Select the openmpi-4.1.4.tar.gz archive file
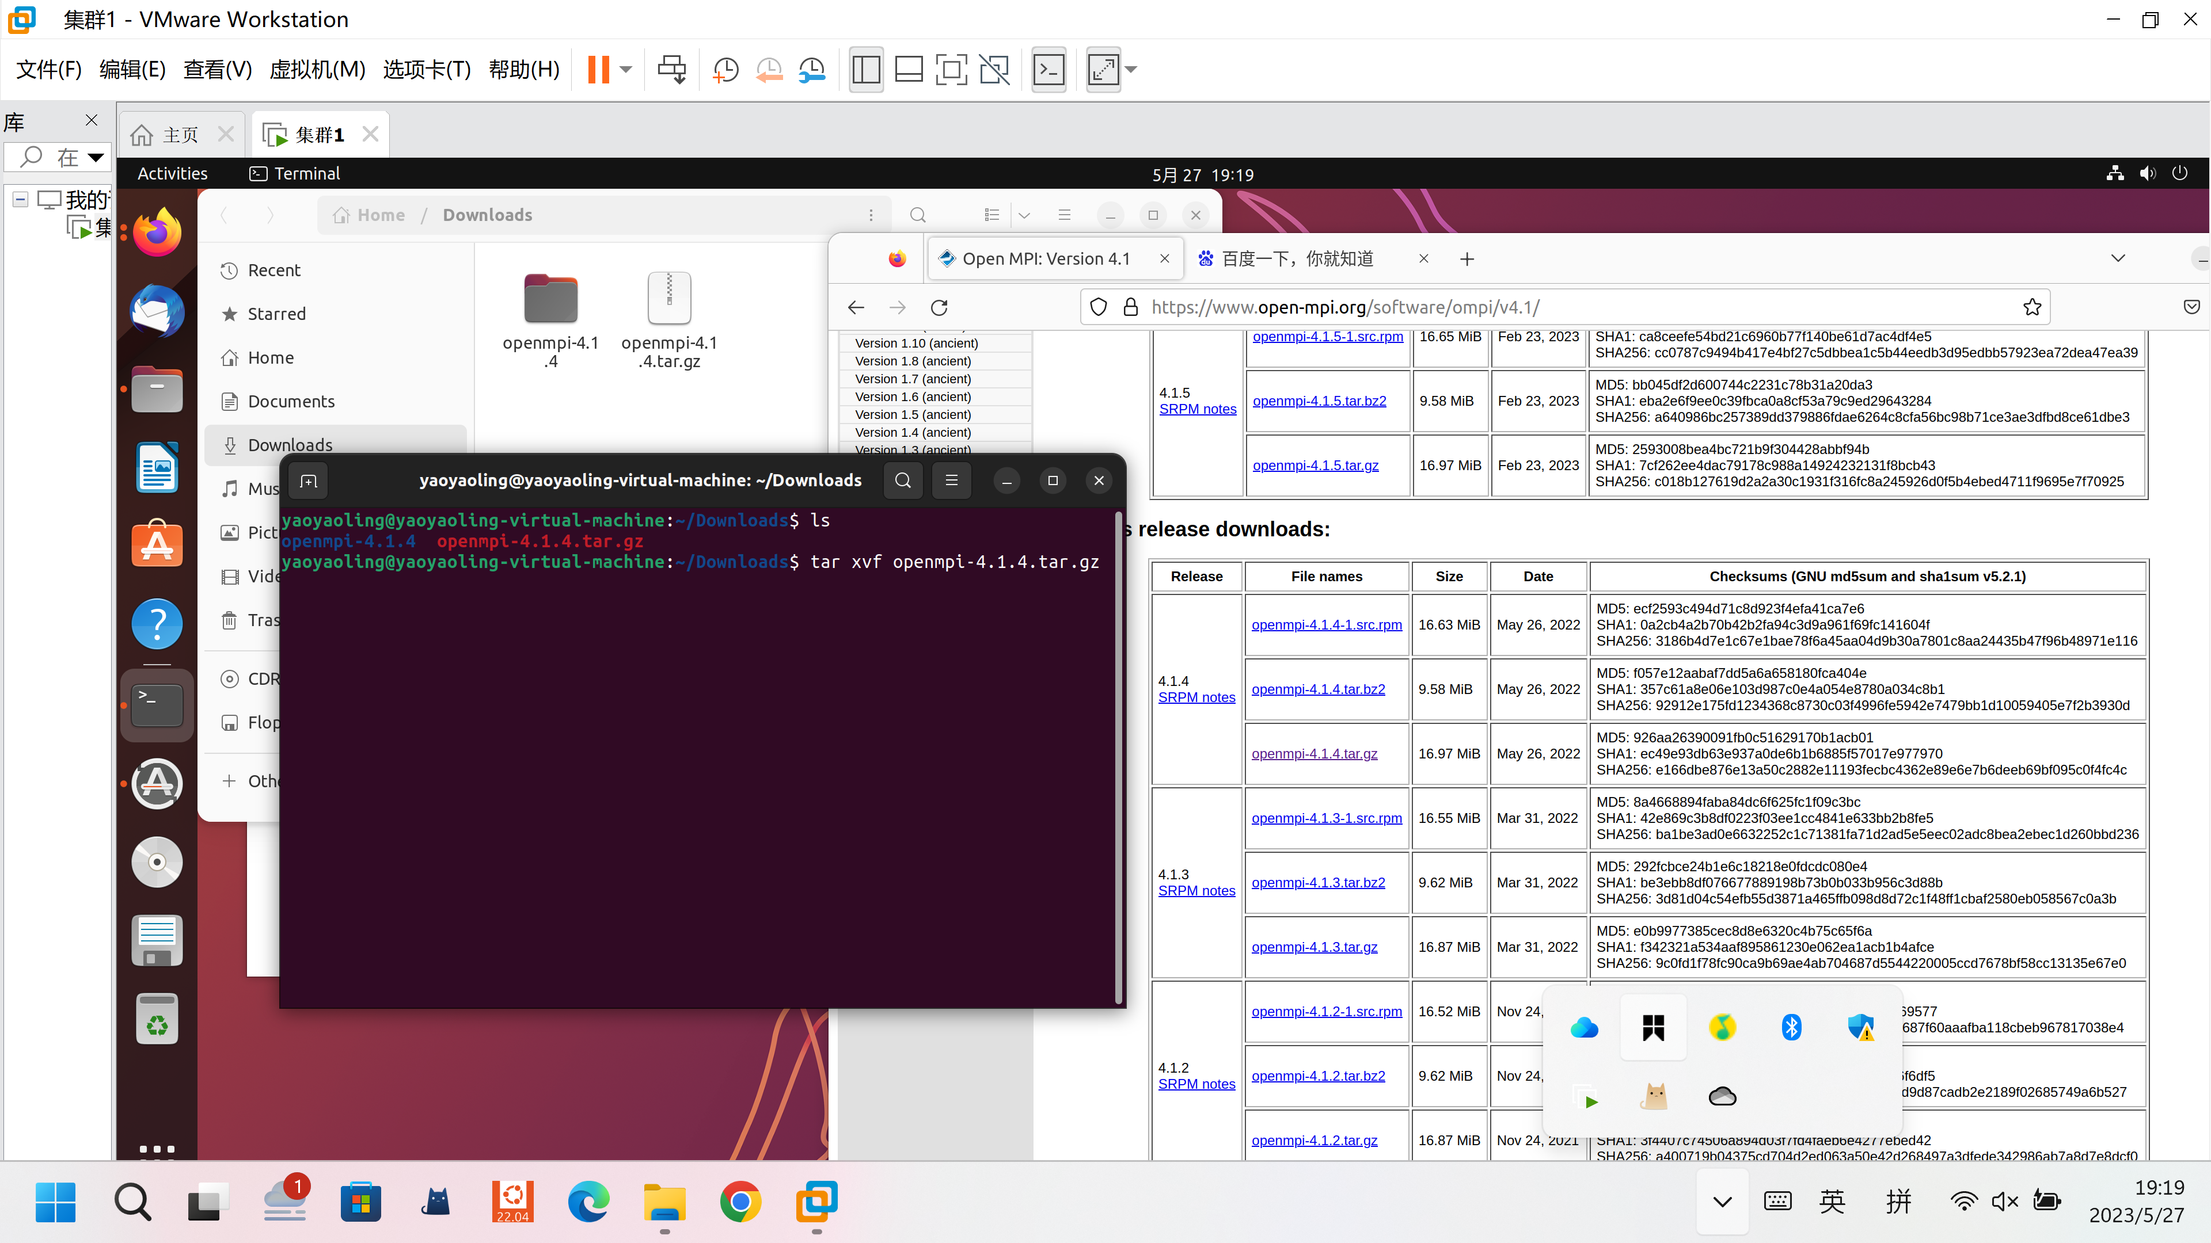The image size is (2211, 1243). tap(670, 321)
